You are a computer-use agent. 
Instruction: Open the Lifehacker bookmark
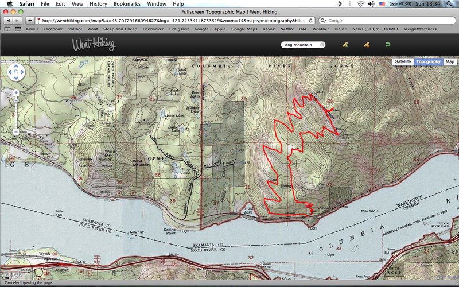[153, 29]
